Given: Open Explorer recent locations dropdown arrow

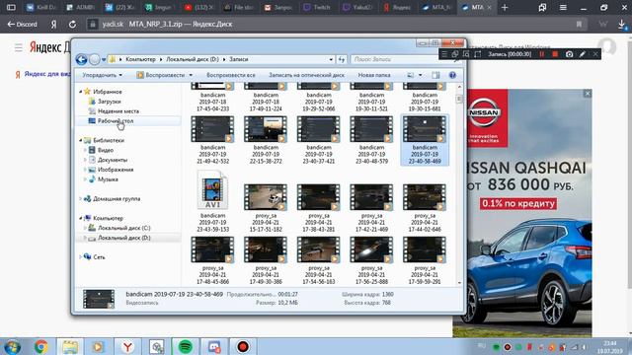Looking at the screenshot, I should tap(104, 59).
